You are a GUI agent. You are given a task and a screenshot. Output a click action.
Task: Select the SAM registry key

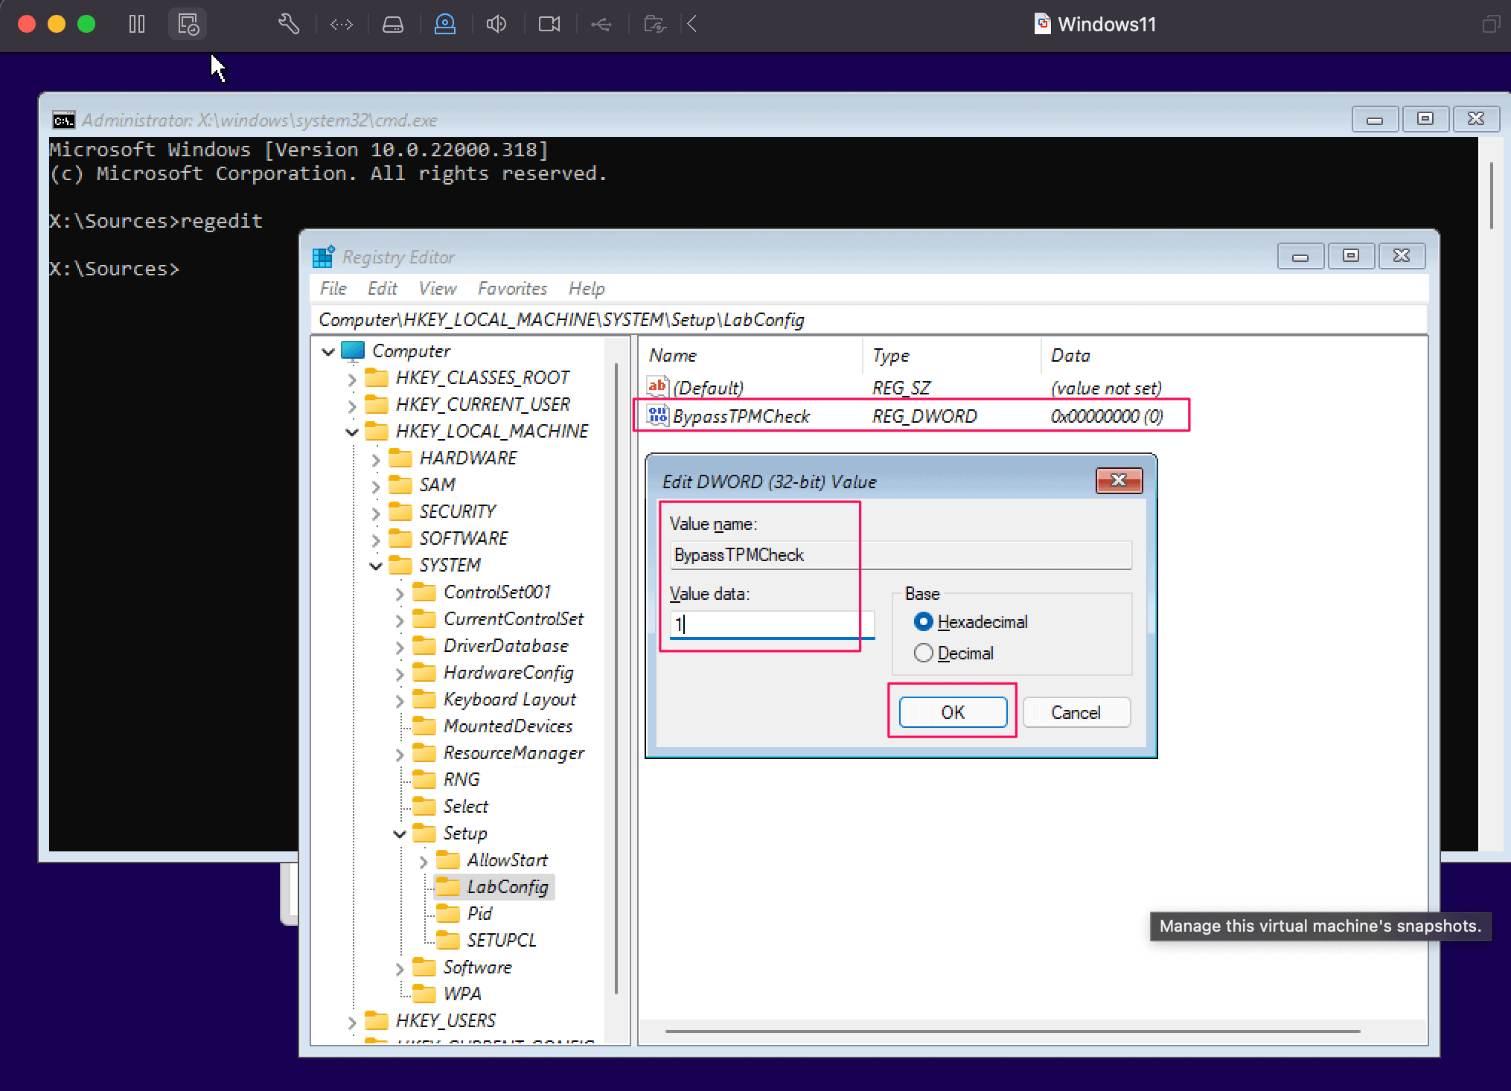(x=437, y=484)
